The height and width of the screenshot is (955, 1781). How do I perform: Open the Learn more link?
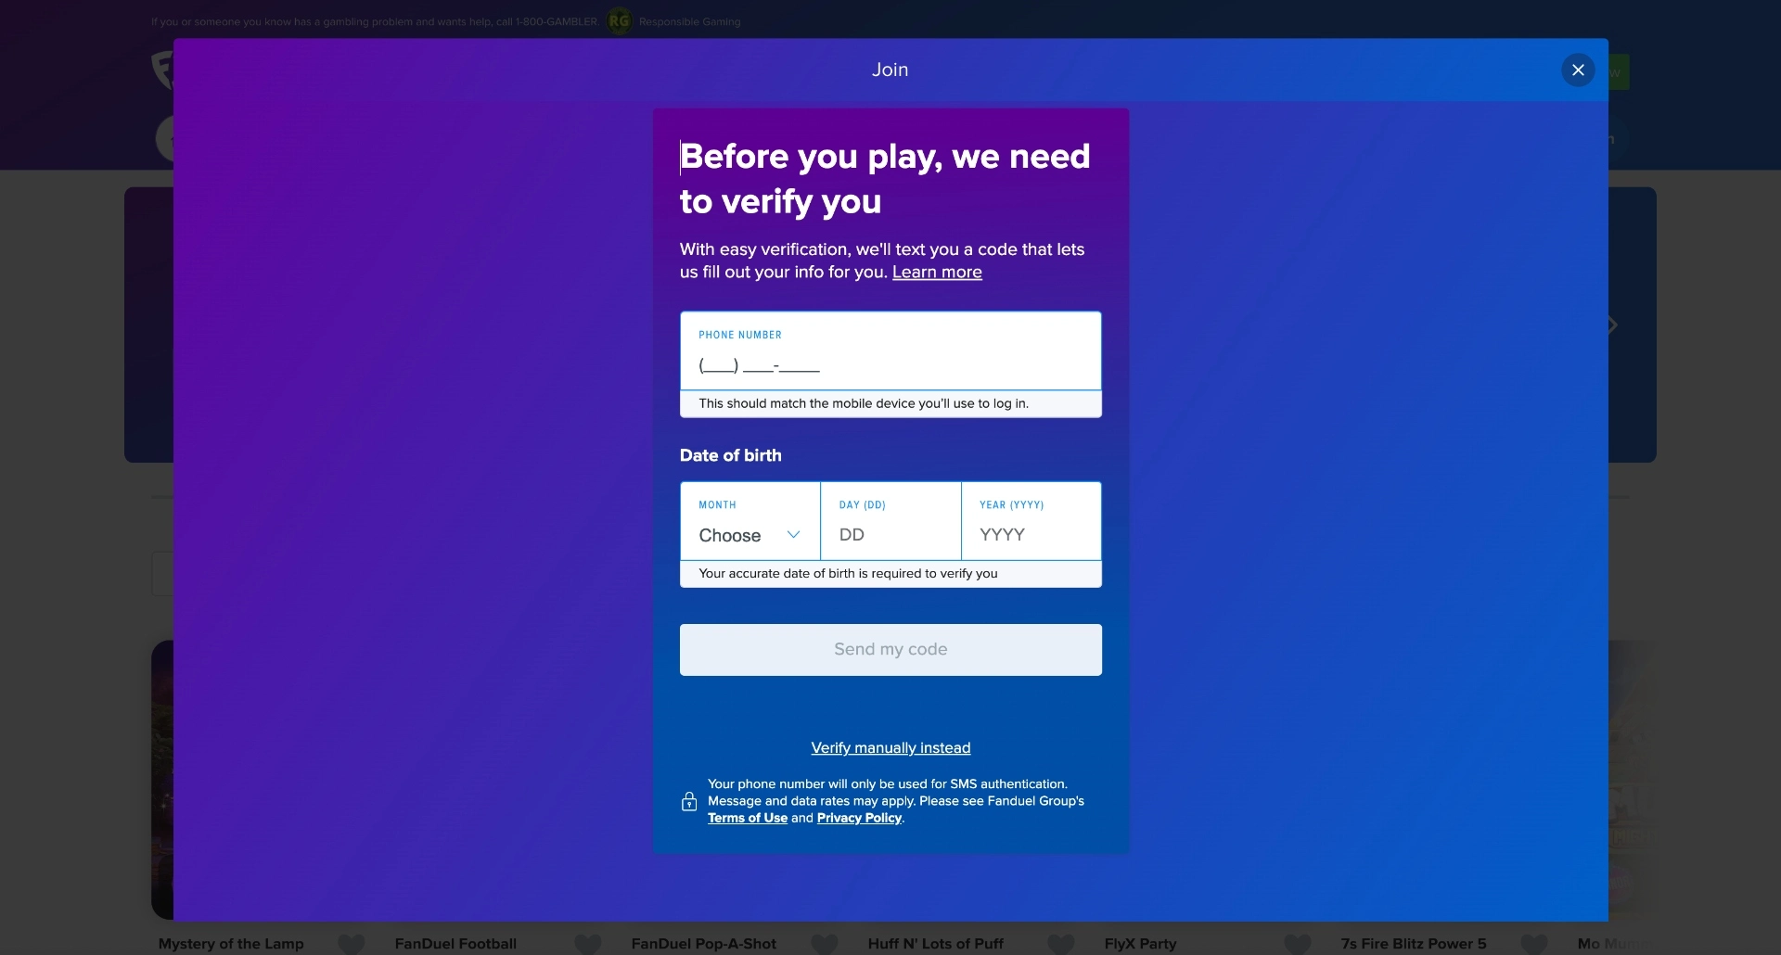pyautogui.click(x=937, y=273)
